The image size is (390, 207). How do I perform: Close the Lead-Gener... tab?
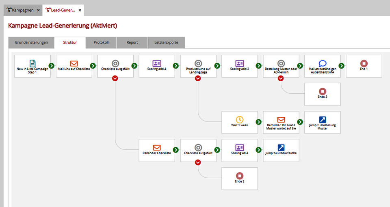click(x=80, y=10)
